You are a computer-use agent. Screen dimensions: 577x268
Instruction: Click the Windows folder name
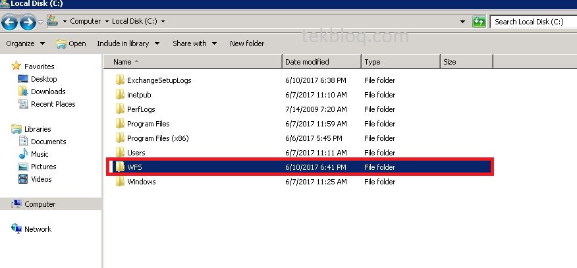142,182
